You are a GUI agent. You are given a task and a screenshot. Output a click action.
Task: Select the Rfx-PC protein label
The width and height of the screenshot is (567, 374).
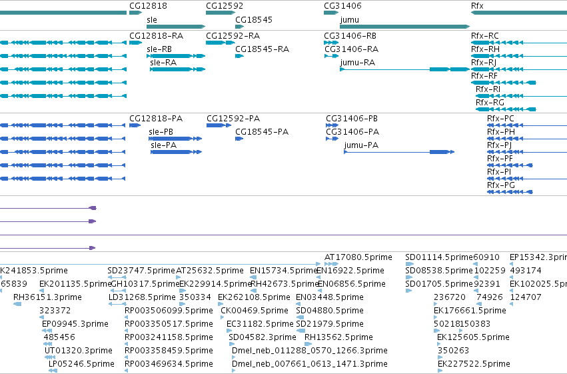(x=500, y=119)
